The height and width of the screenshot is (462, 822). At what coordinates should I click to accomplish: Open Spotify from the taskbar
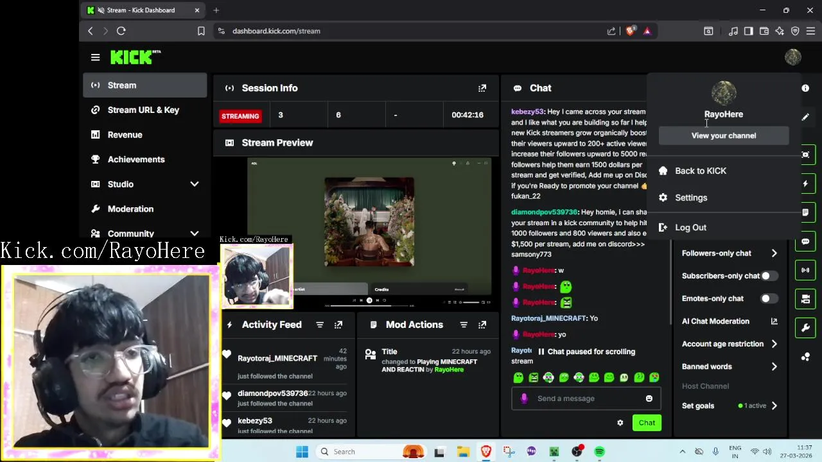599,452
